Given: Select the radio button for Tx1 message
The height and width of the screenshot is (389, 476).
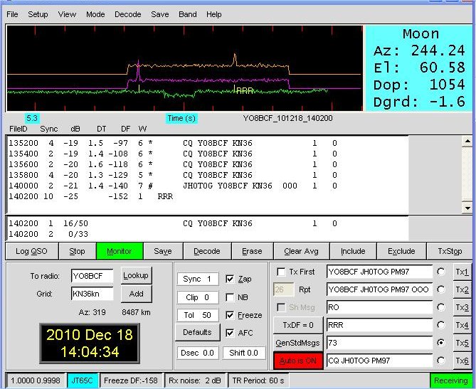Looking at the screenshot, I should click(x=443, y=272).
